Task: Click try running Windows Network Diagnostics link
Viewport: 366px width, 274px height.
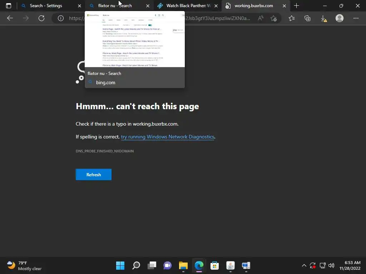Action: point(167,137)
